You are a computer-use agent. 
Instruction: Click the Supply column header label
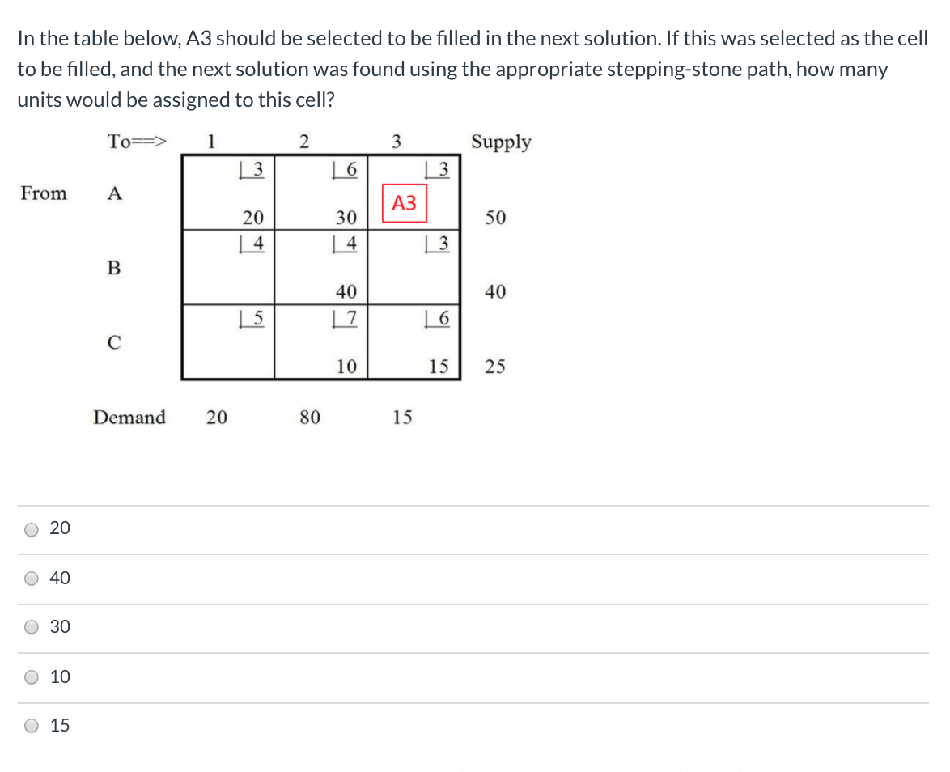500,142
